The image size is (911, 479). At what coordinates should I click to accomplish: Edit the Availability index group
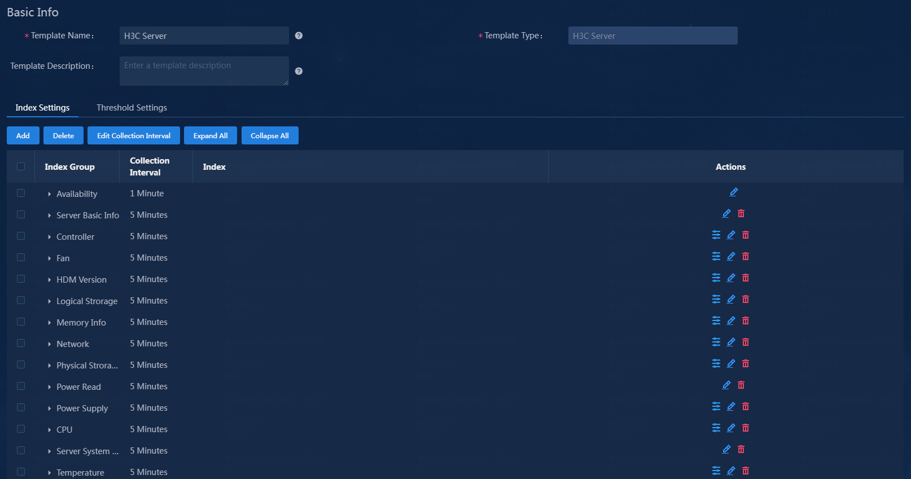coord(733,192)
